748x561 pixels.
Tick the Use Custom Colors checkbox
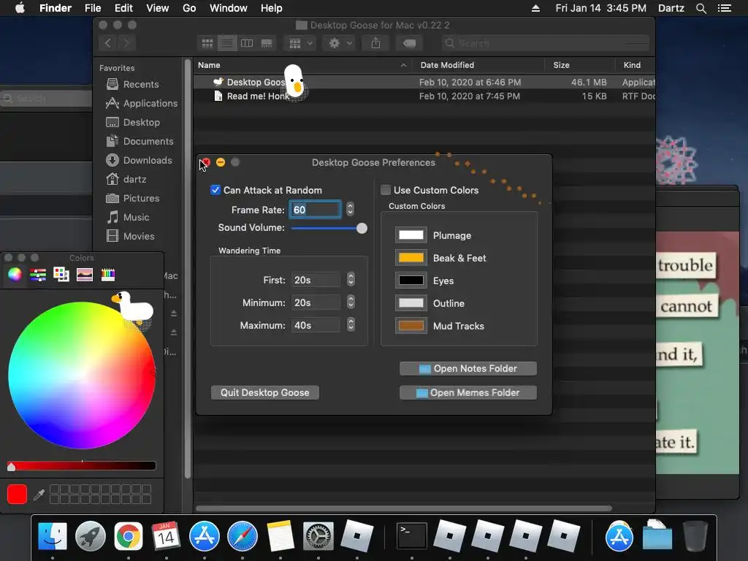(386, 190)
